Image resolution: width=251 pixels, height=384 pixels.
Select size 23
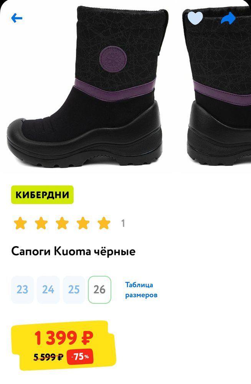point(22,290)
